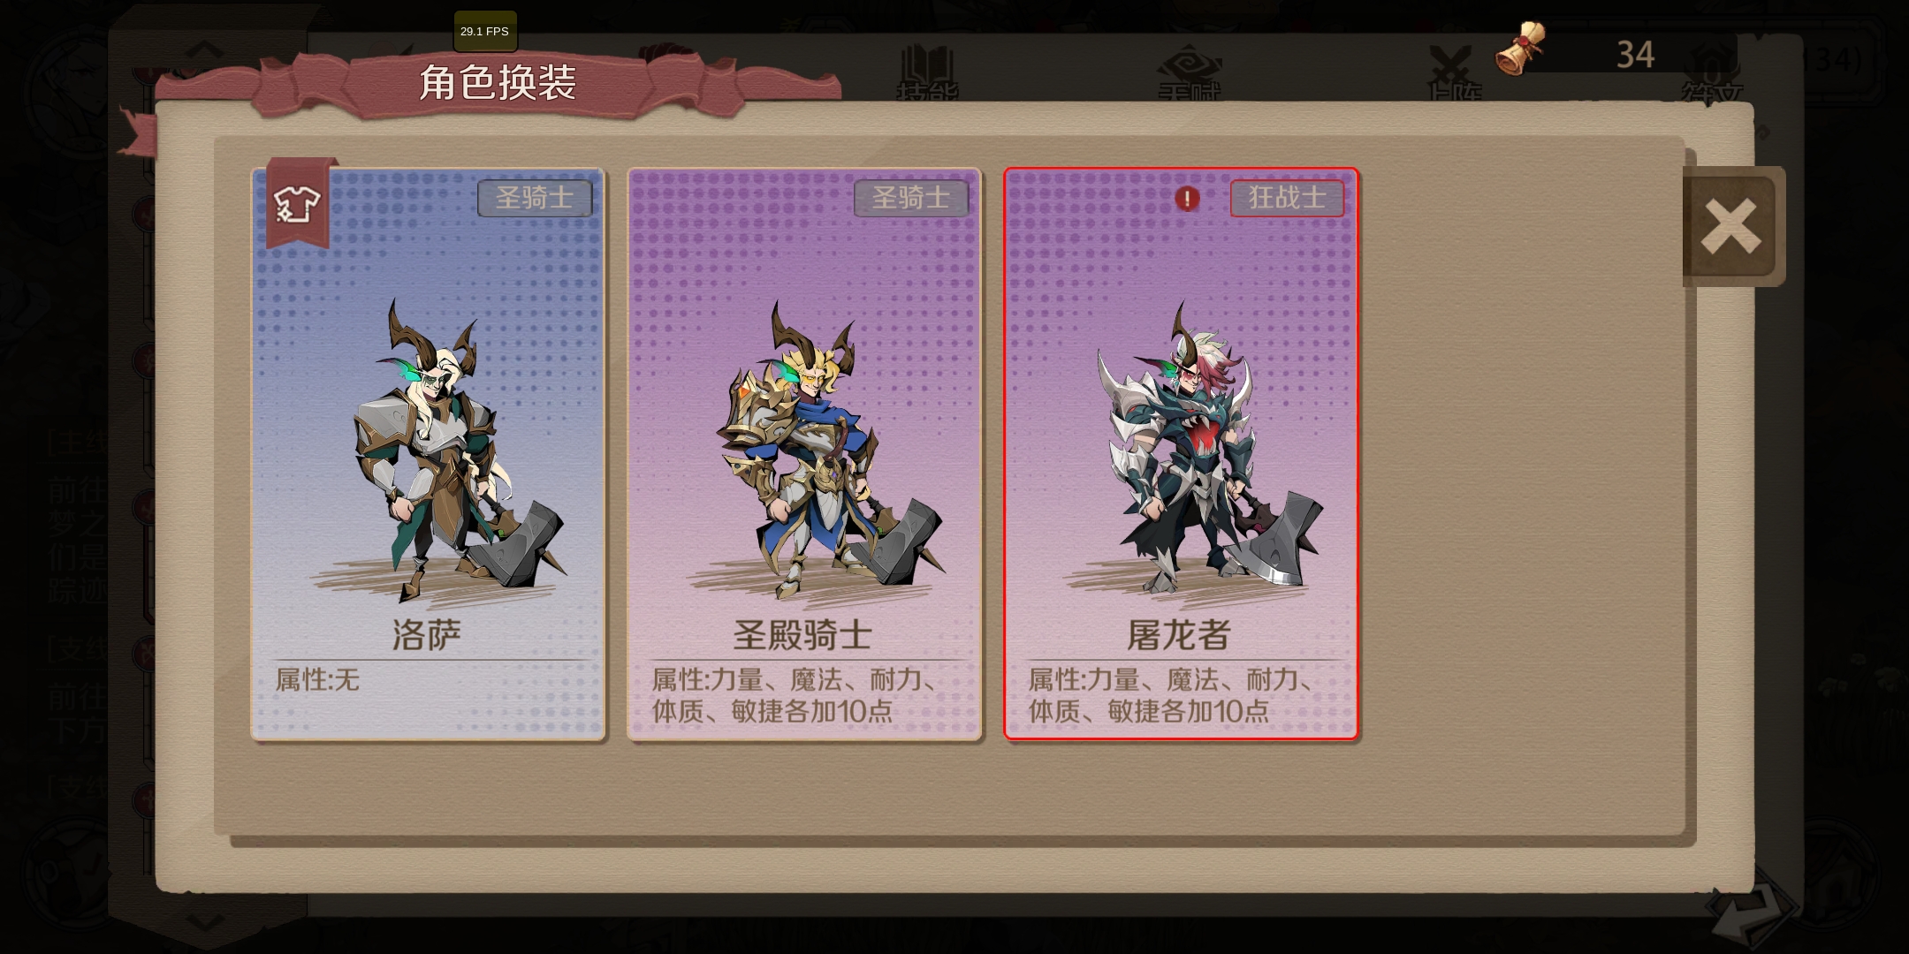Image resolution: width=1909 pixels, height=954 pixels.
Task: Click the 狂战士 tag on 屠龙者 card
Action: [x=1287, y=198]
